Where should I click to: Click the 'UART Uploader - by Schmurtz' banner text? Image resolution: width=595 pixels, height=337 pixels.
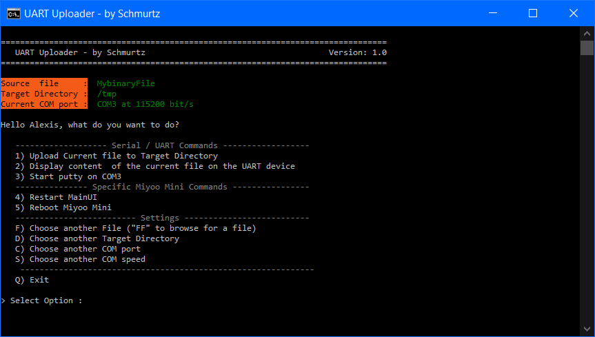(x=80, y=52)
